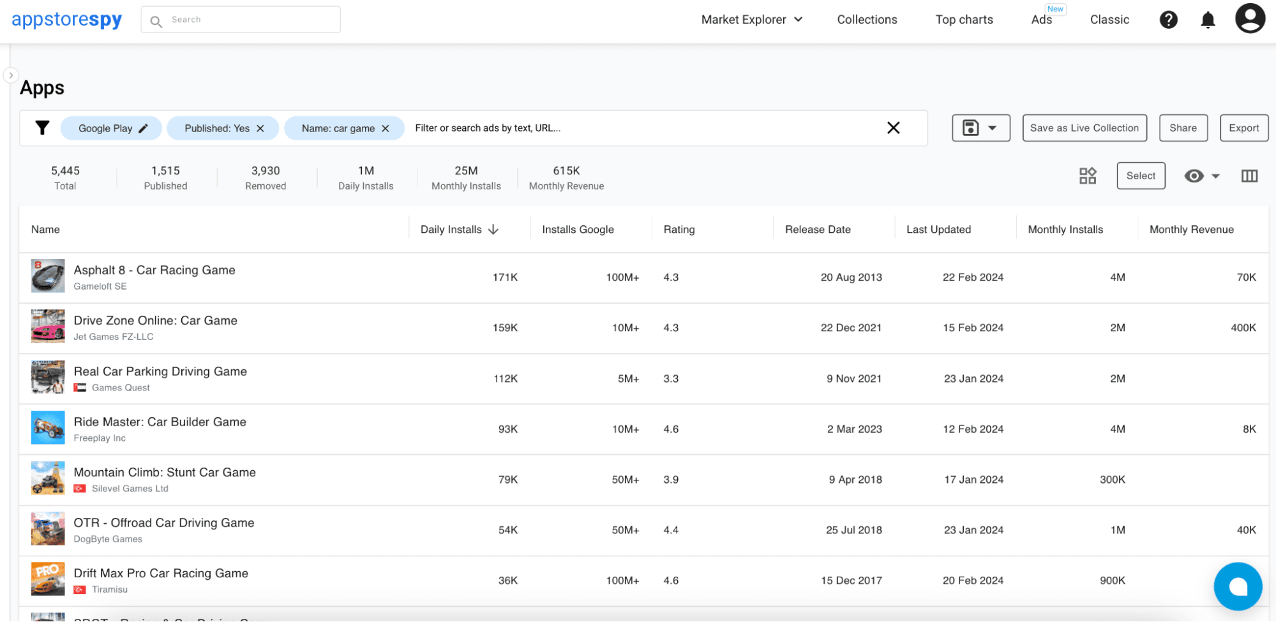Open the Collections menu item
The height and width of the screenshot is (622, 1276).
click(867, 20)
